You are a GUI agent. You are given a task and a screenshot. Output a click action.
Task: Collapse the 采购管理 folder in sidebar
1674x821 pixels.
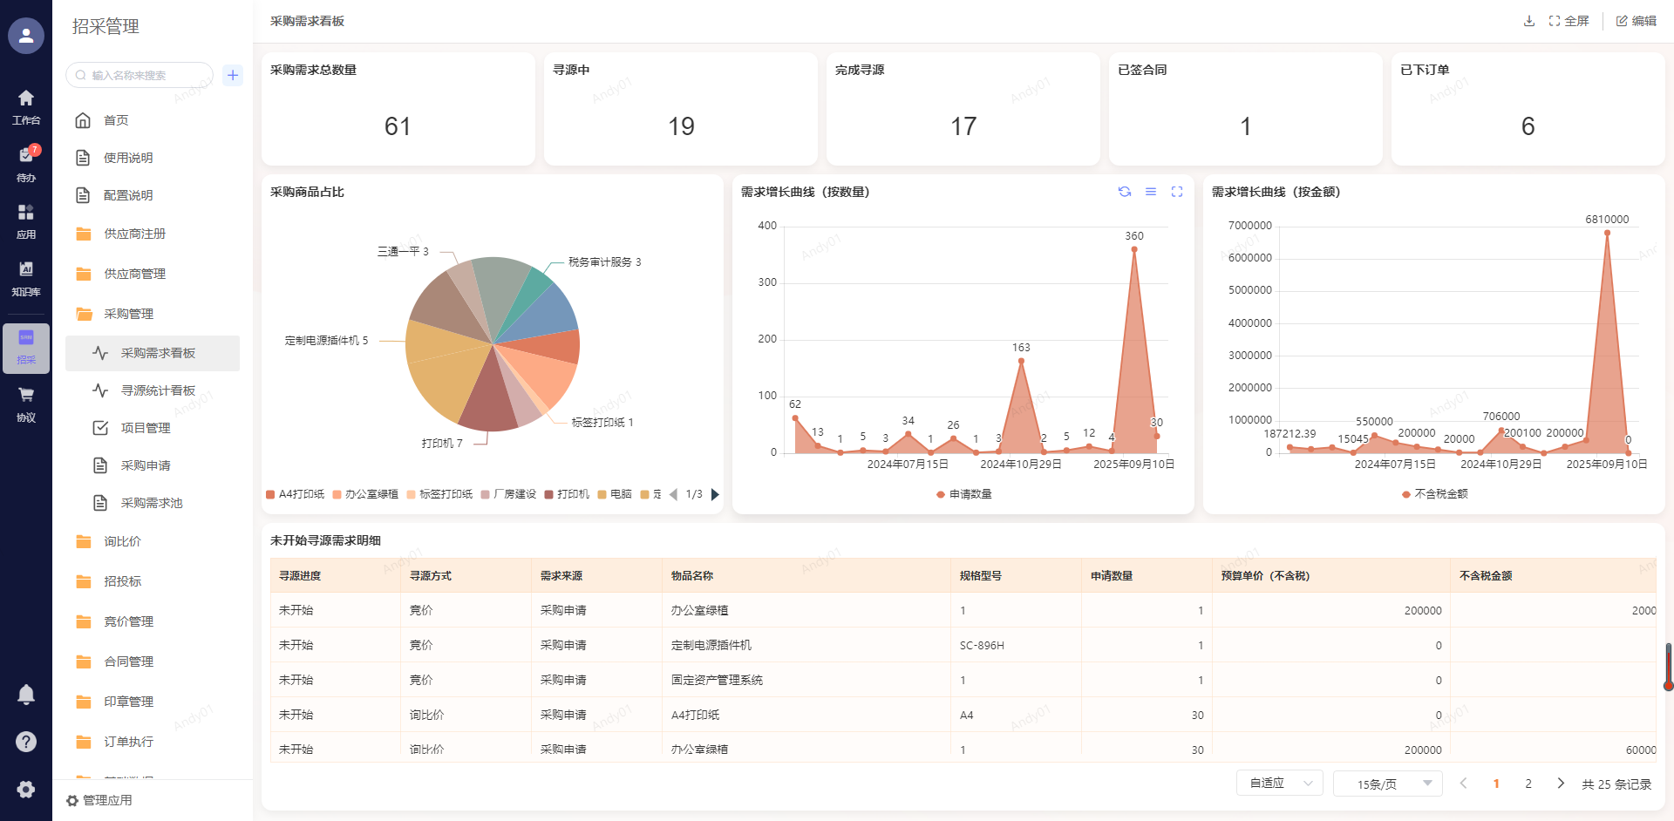[x=128, y=314]
